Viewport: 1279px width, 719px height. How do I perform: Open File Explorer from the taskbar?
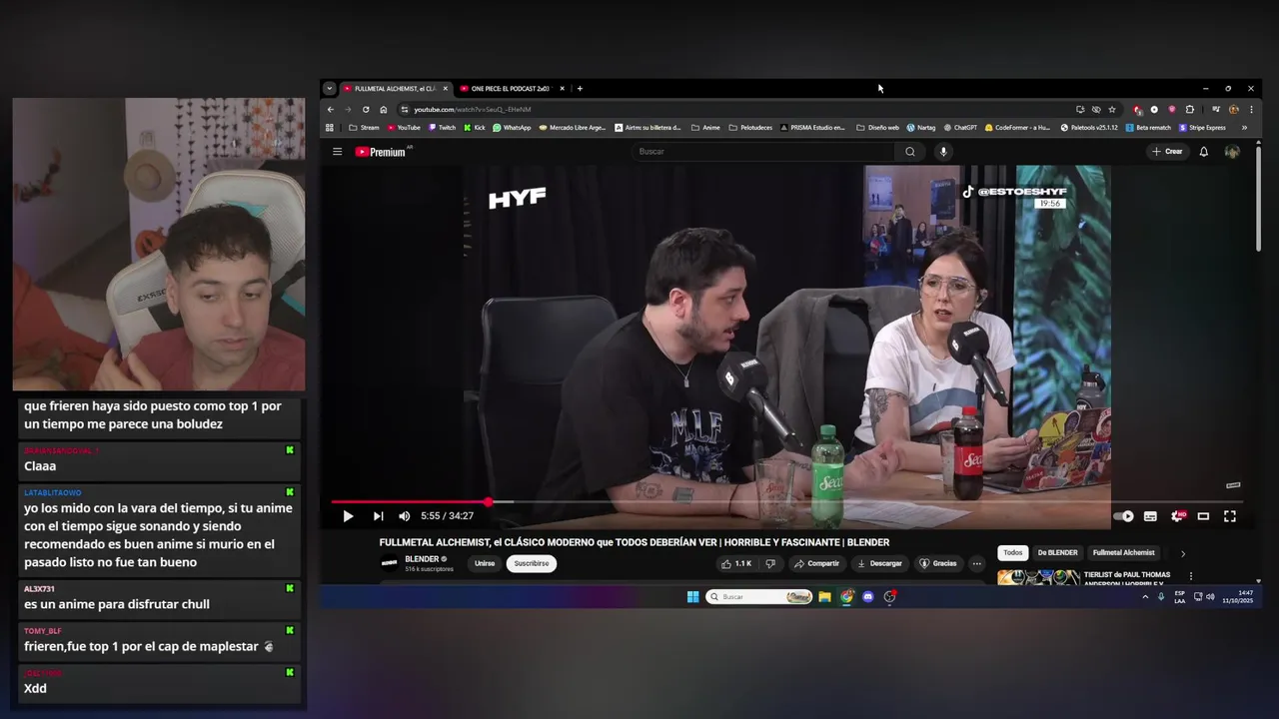tap(824, 597)
